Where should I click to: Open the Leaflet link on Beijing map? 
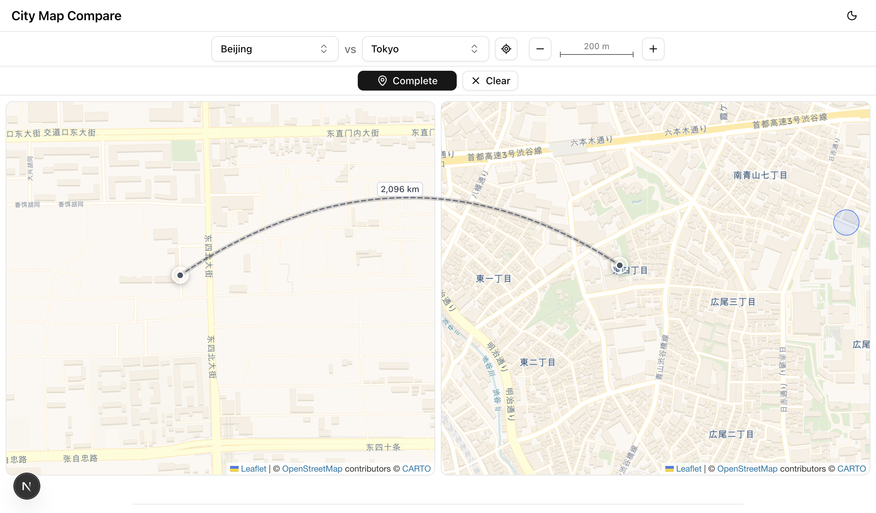253,468
